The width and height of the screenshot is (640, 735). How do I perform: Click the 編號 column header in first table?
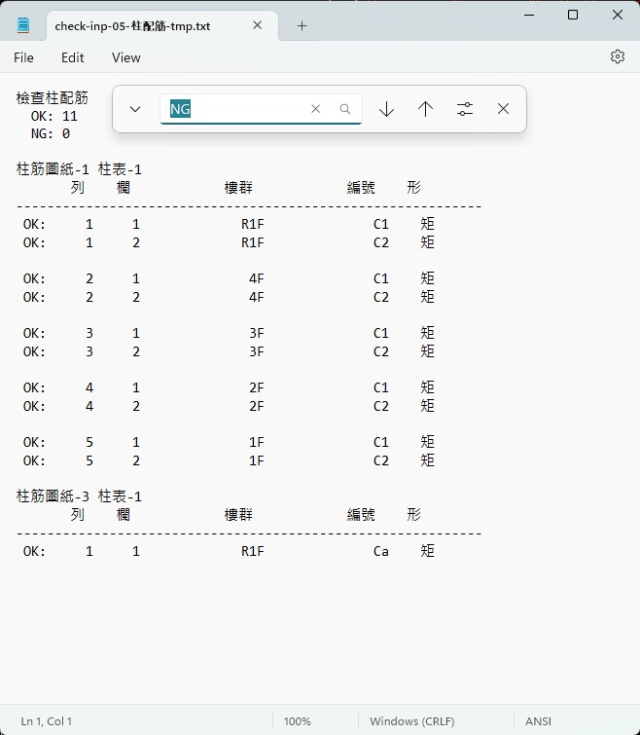[x=361, y=188]
